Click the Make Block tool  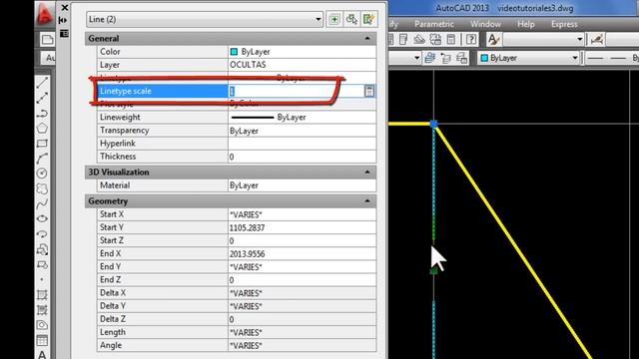point(42,264)
